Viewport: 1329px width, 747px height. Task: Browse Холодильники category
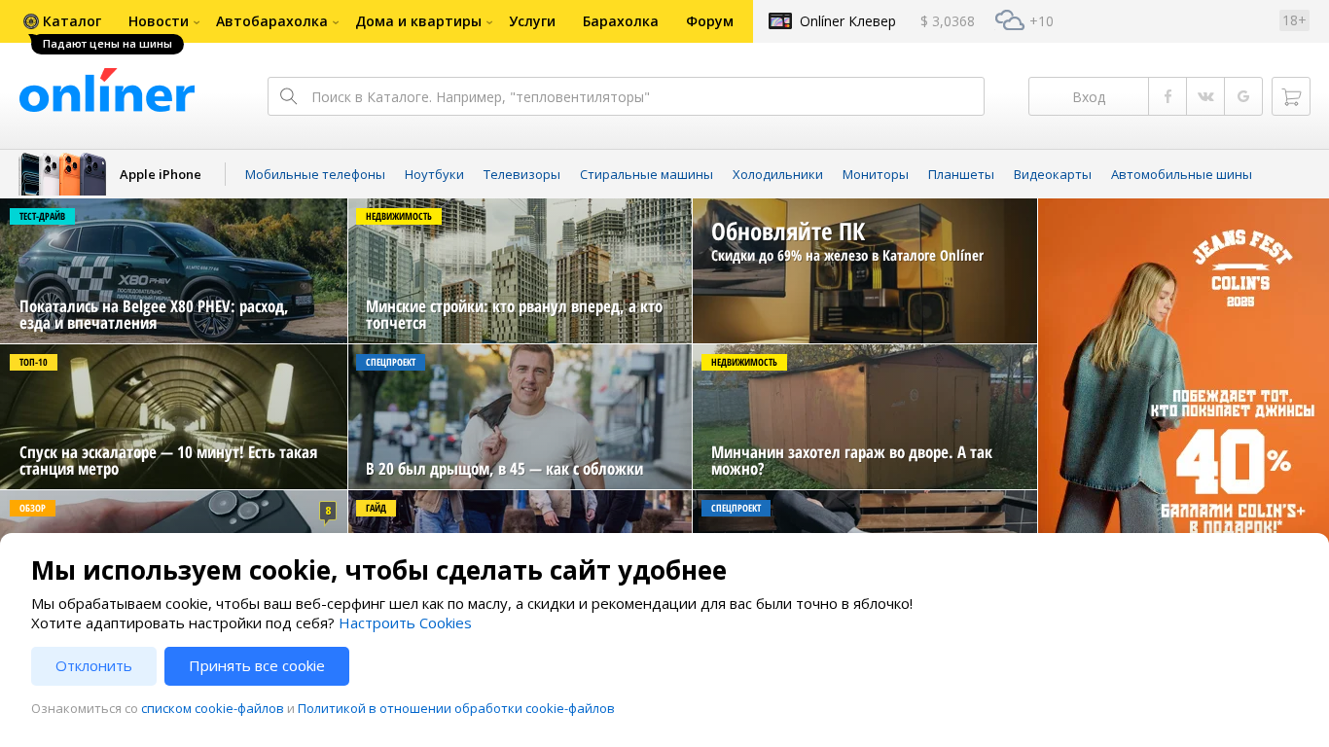777,174
